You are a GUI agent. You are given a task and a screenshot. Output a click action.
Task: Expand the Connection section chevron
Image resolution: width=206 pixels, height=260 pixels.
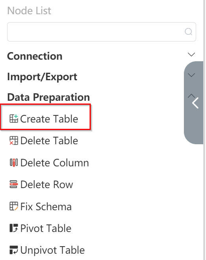pos(191,55)
